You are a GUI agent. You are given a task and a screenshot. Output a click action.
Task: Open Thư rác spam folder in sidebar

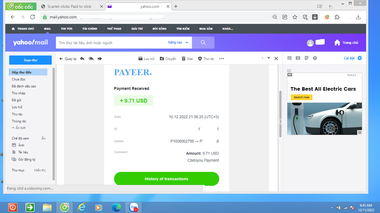pos(17,114)
